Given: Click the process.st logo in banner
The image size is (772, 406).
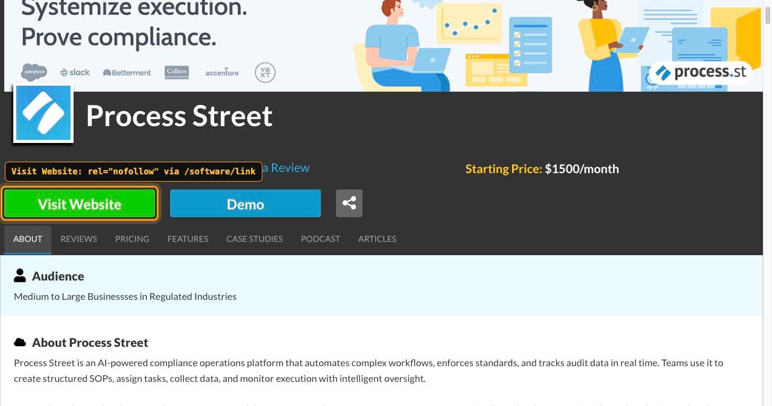Looking at the screenshot, I should pos(701,72).
